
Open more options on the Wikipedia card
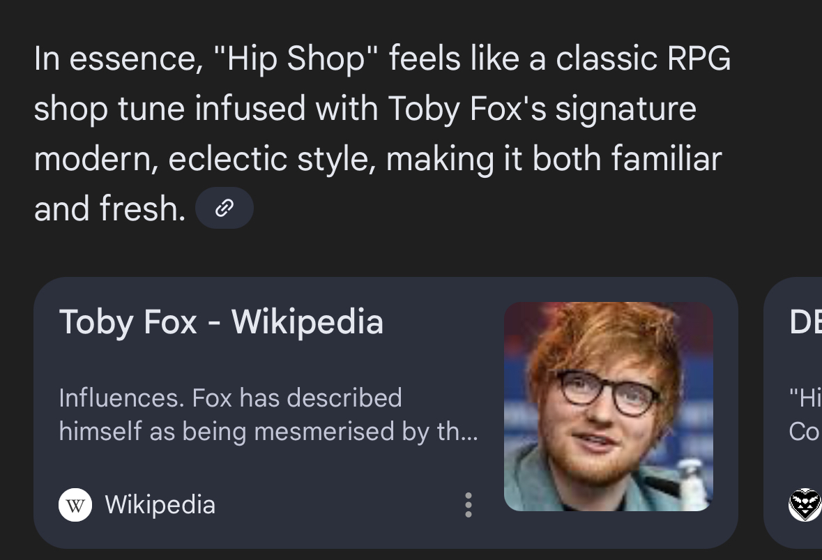[468, 505]
